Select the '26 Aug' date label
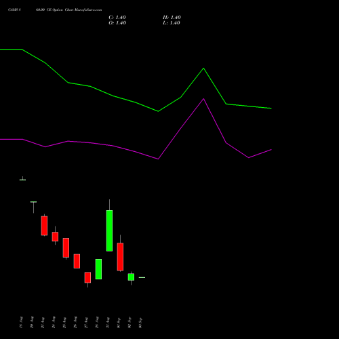Screen dimensions: 339x339 [75, 322]
